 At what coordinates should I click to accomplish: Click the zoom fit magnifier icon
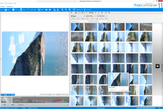66,10
